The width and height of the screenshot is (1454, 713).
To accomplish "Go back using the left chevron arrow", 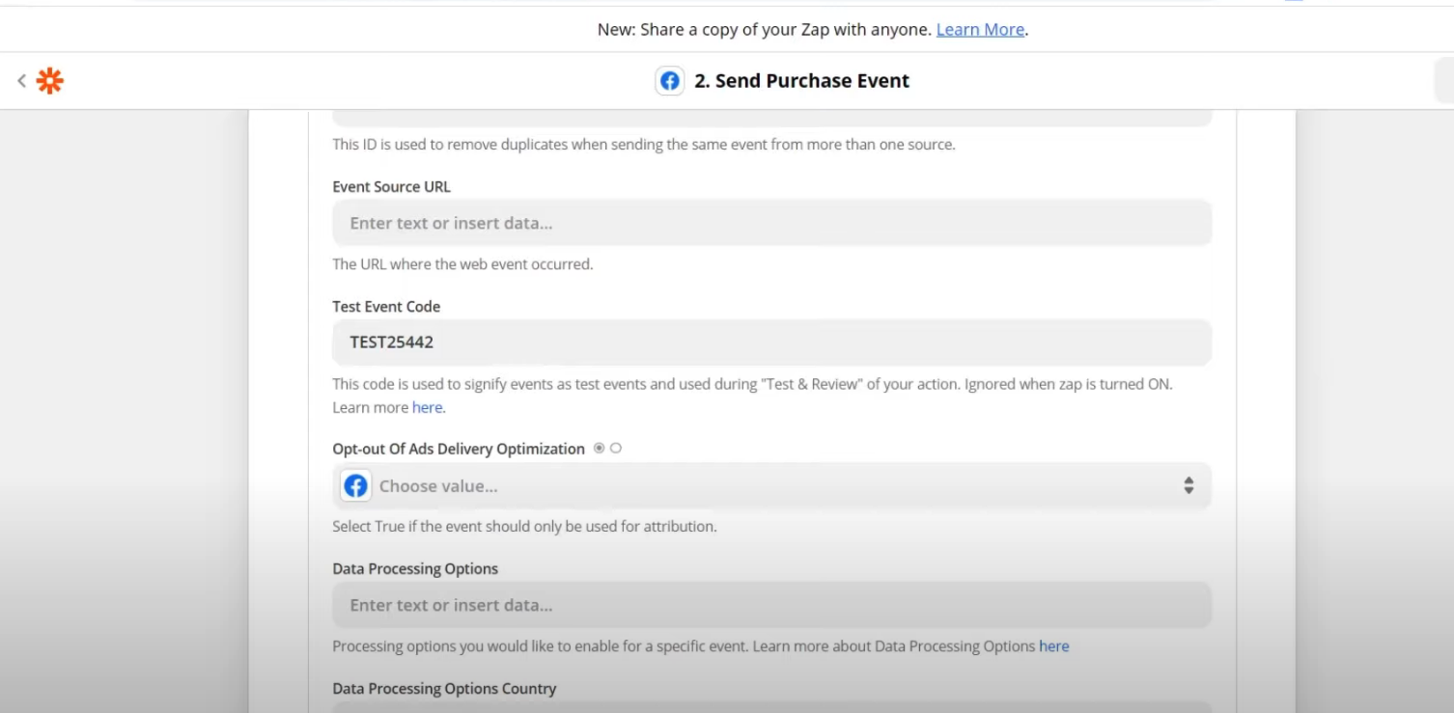I will 21,81.
